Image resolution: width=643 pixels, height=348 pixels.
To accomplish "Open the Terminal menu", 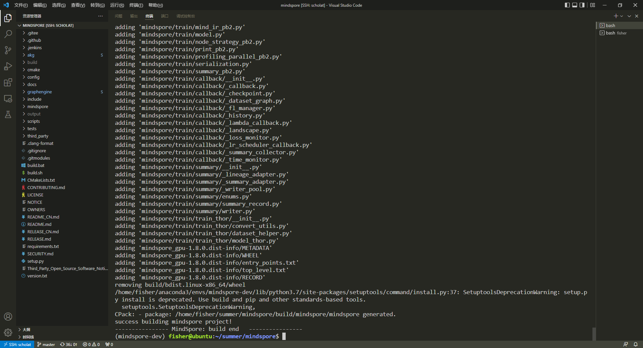I will (136, 5).
